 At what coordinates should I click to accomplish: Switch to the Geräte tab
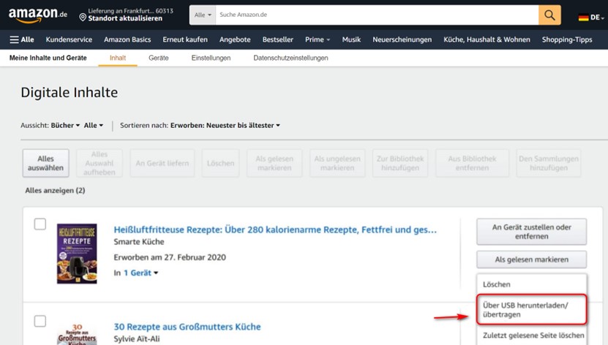click(159, 58)
